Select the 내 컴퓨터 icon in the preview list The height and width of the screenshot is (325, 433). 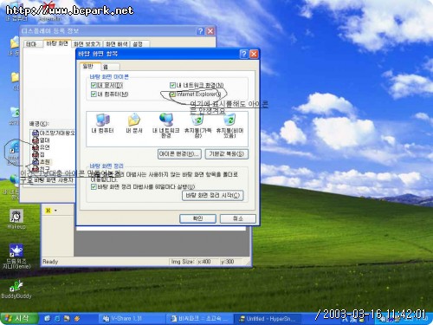pos(102,124)
